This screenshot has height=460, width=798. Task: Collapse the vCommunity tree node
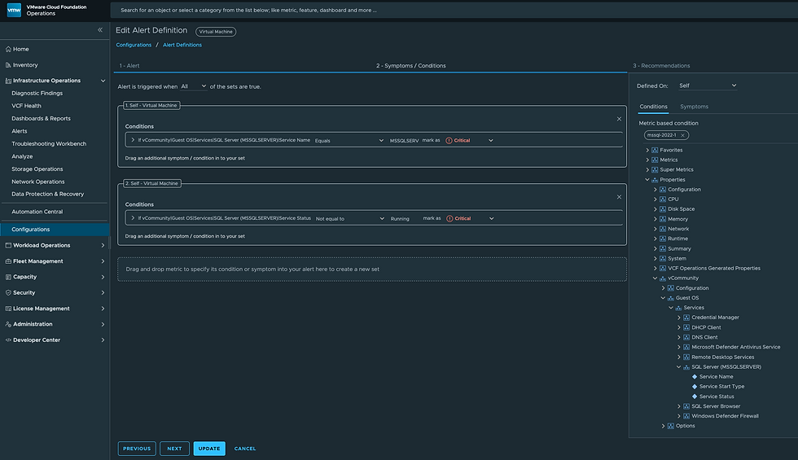[655, 278]
